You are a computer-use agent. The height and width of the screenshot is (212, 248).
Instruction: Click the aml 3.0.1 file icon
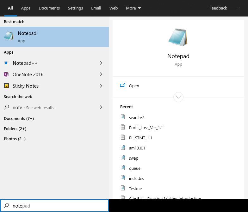point(123,147)
